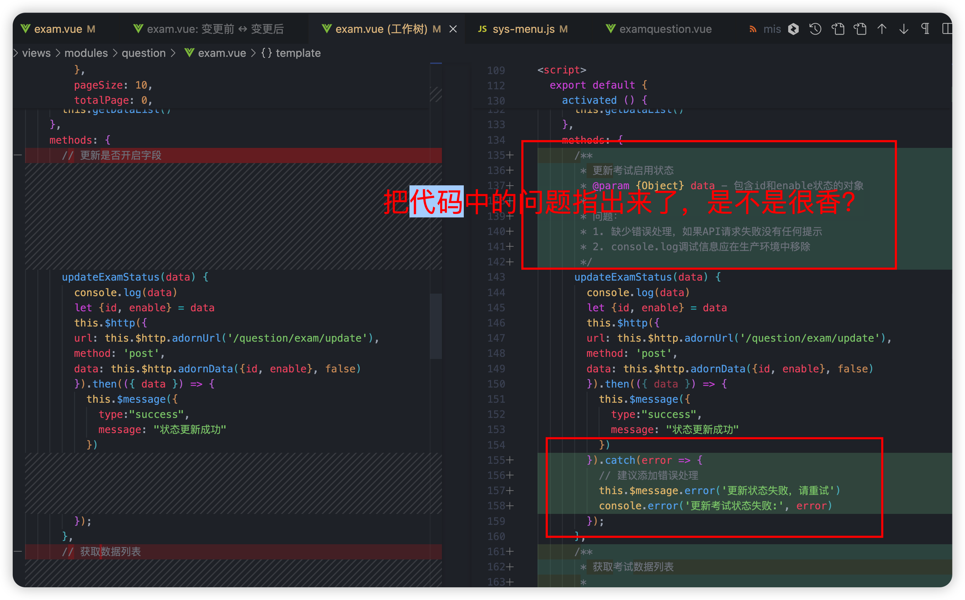965x600 pixels.
Task: Go to previous change with up arrow
Action: [882, 29]
